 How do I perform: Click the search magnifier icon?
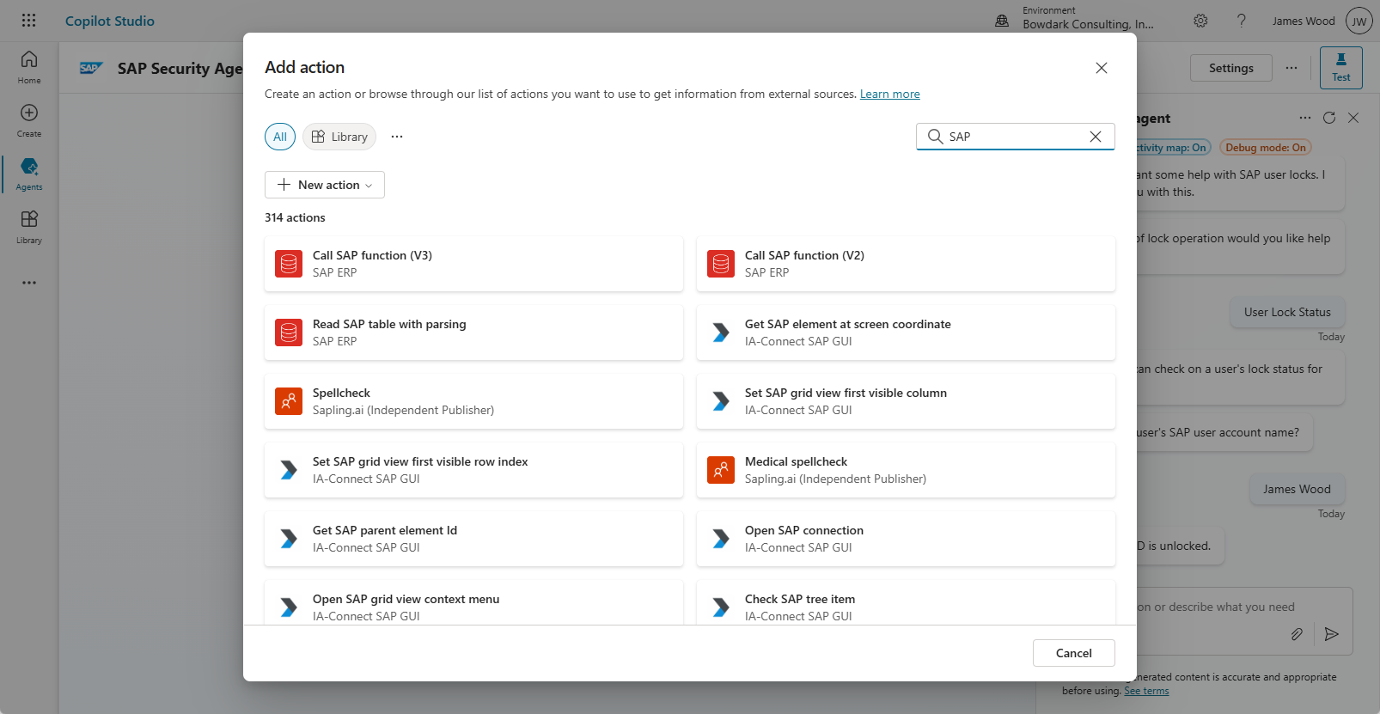point(935,137)
